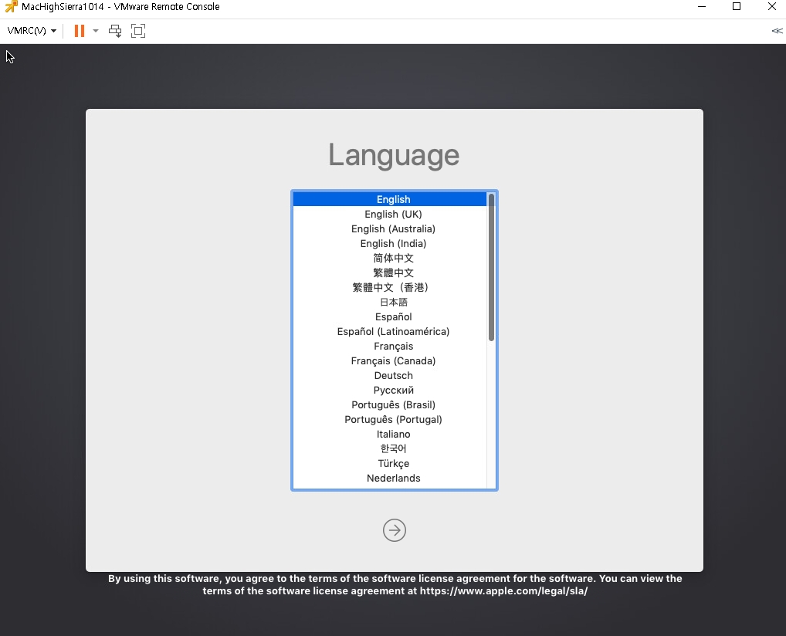
Task: Select Português (Portugal) language
Action: (389, 419)
